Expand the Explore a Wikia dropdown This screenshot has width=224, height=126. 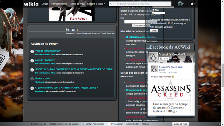click(x=96, y=4)
